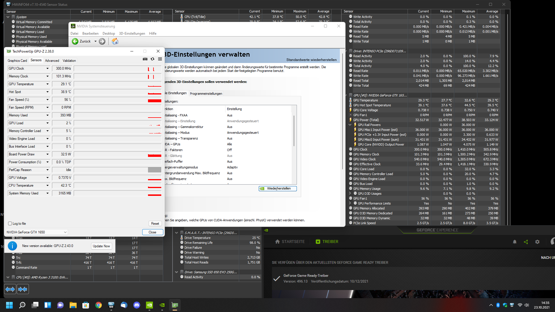This screenshot has height=312, width=555.
Task: Launch Google Chrome from taskbar
Action: coord(98,305)
